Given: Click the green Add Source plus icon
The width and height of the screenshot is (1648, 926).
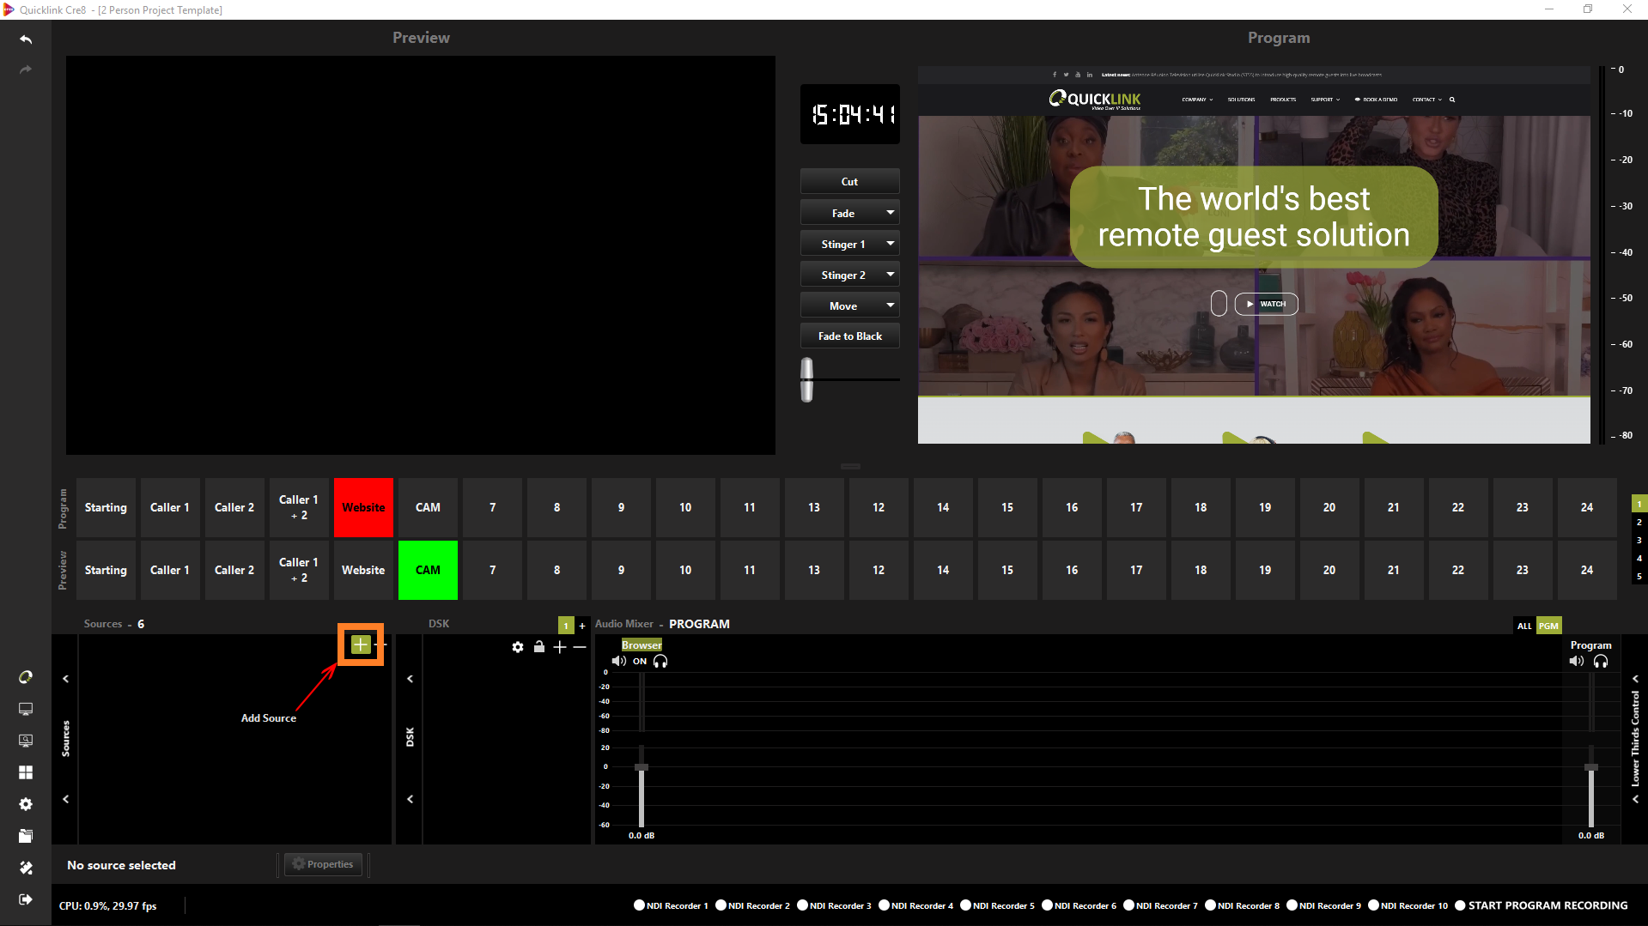Looking at the screenshot, I should [361, 645].
